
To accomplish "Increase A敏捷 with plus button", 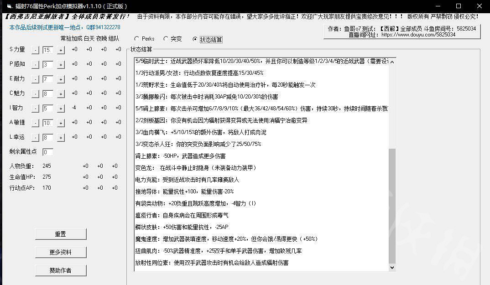I will [x=61, y=123].
